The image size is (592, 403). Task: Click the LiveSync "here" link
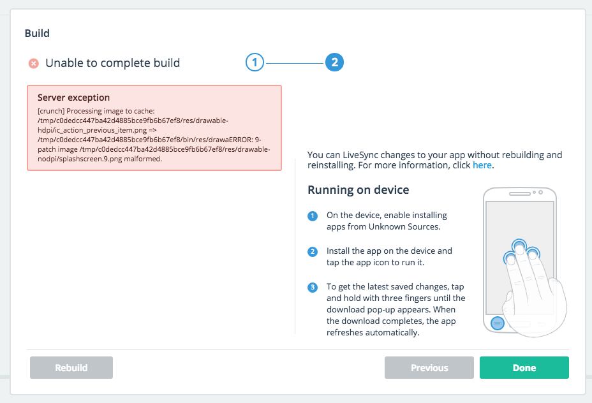[482, 165]
